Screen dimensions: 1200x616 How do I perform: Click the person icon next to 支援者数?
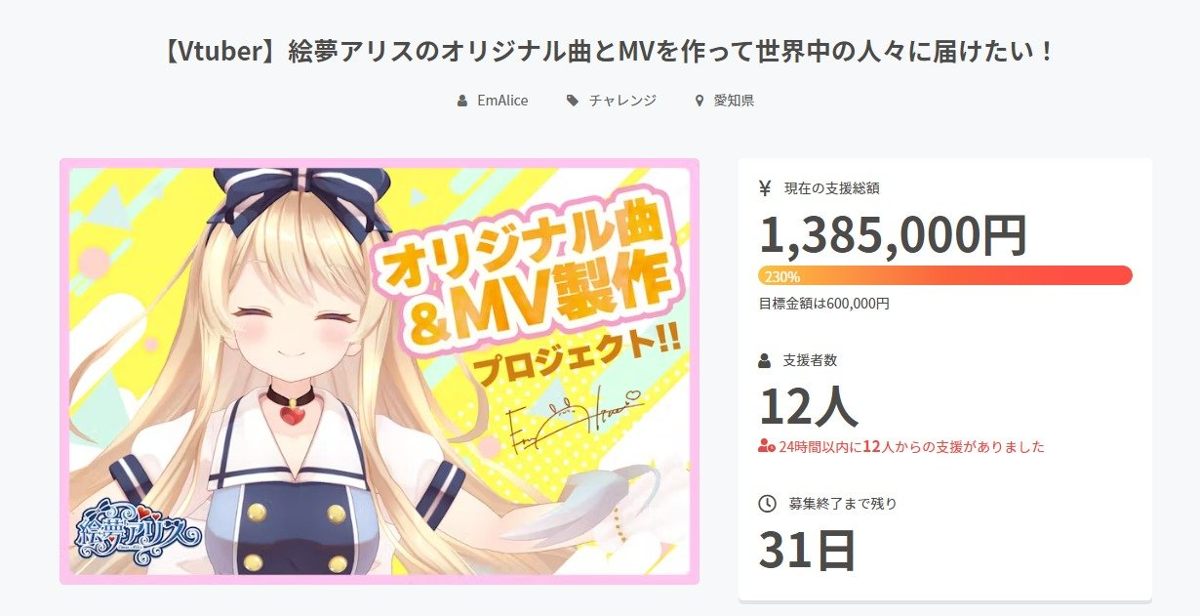click(x=765, y=360)
